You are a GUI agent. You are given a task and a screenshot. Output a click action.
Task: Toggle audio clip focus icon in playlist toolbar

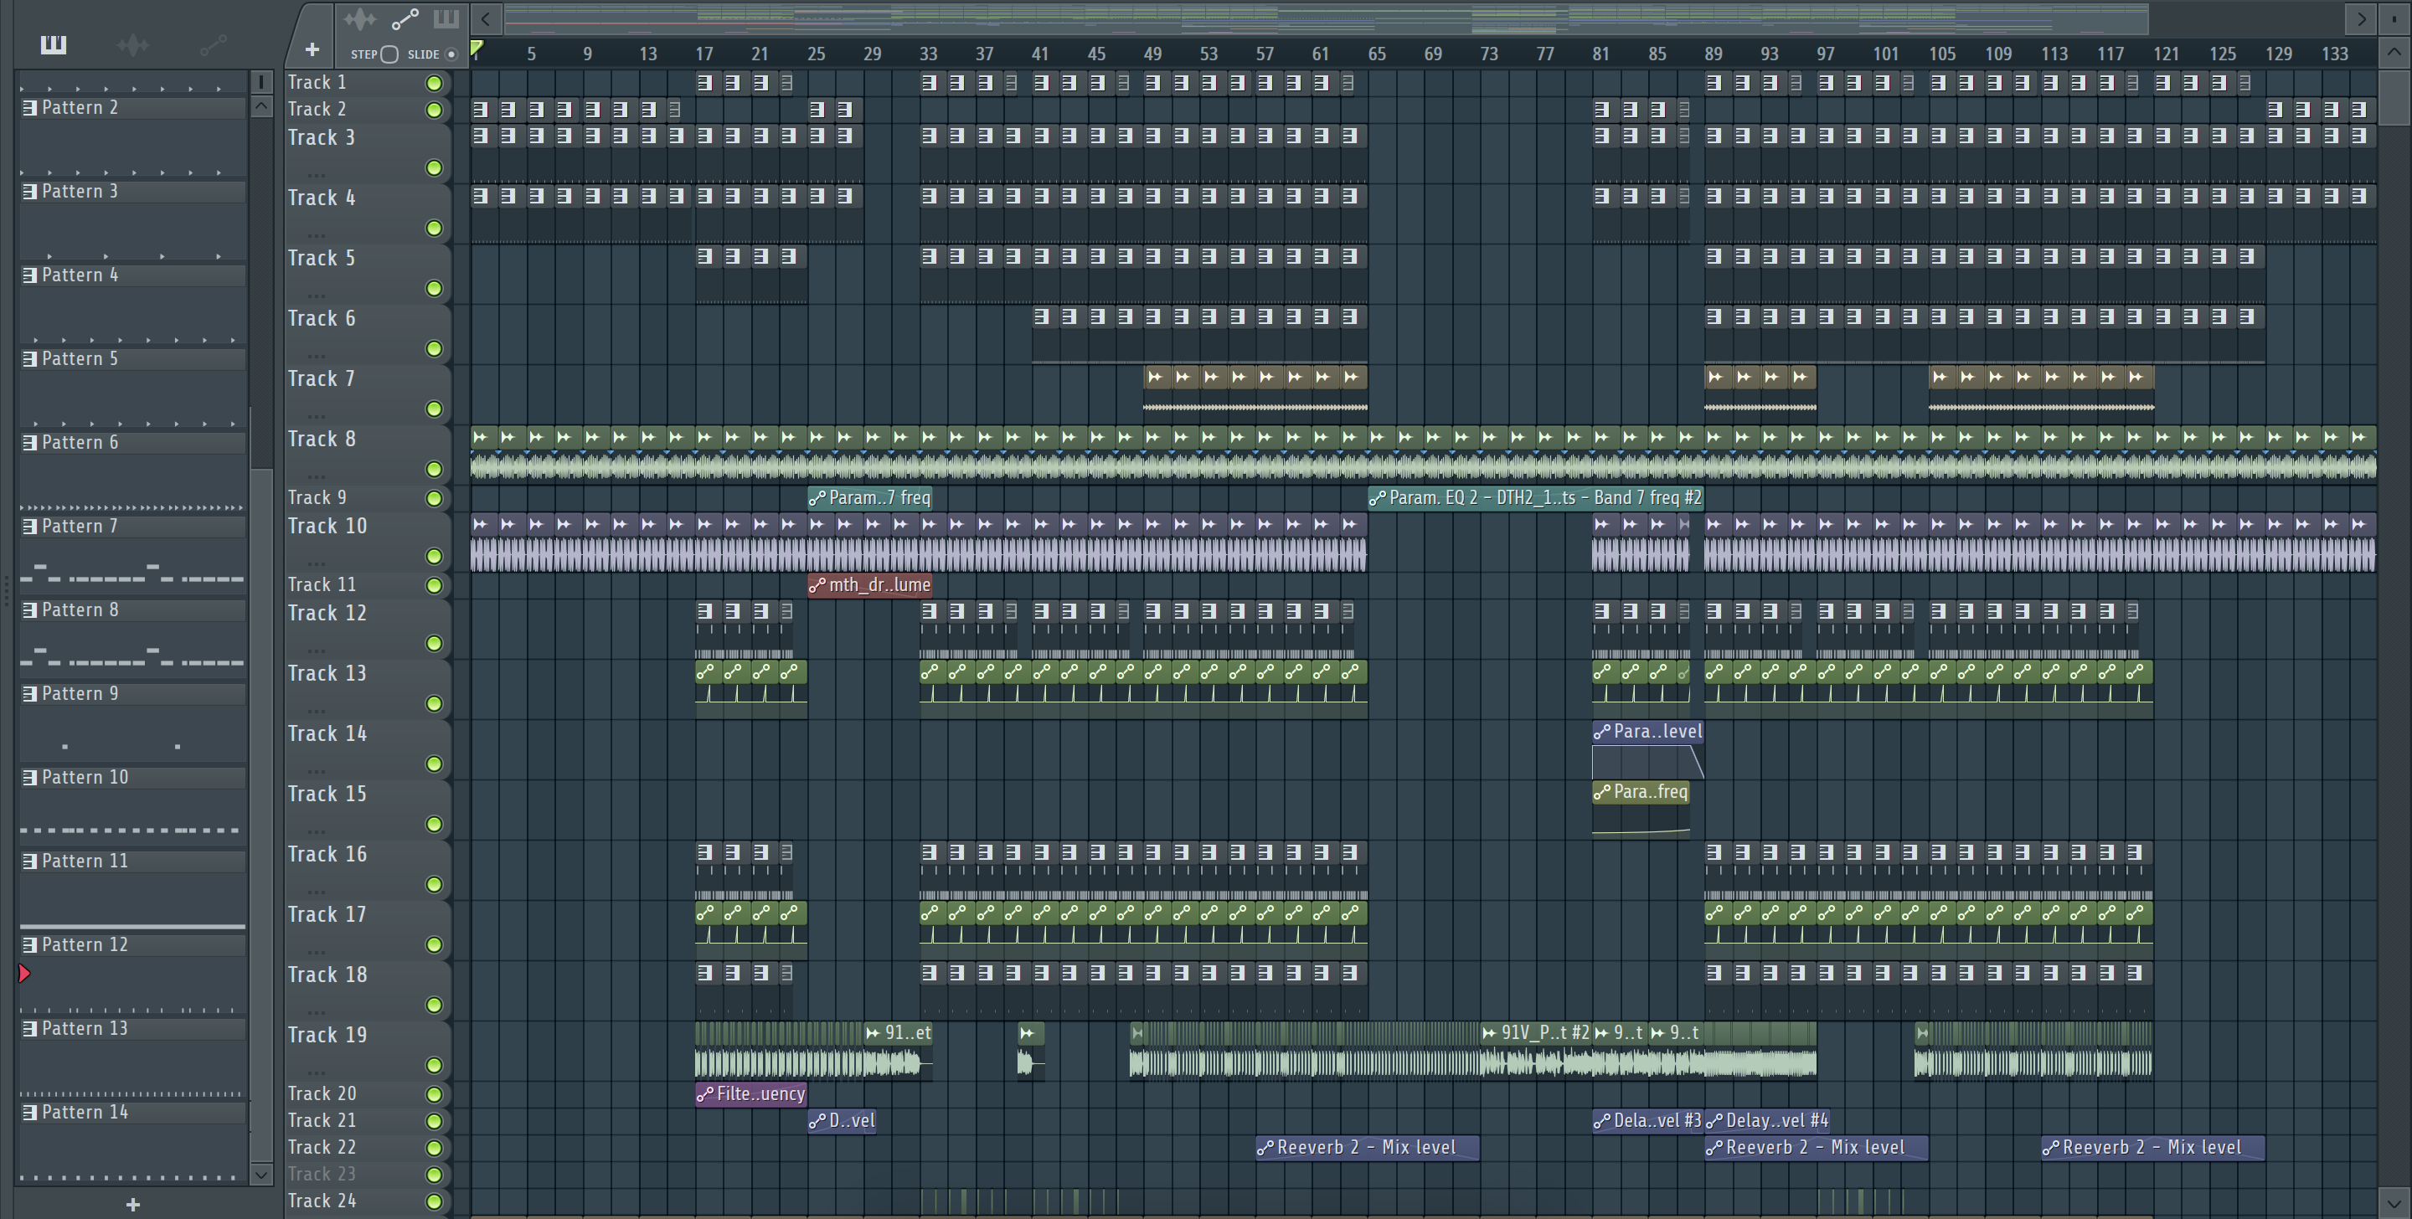click(359, 18)
